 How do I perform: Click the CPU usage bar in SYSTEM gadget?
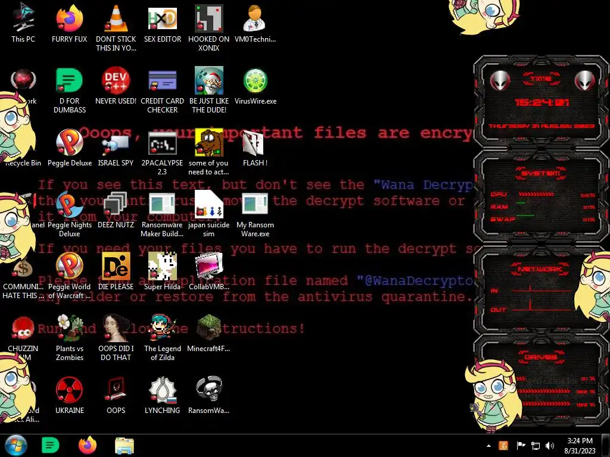536,194
